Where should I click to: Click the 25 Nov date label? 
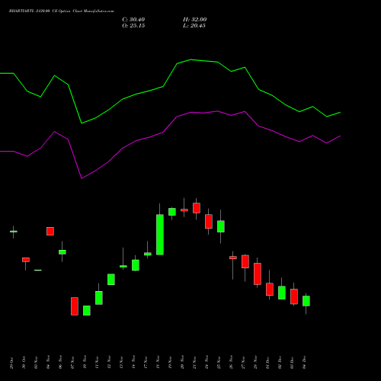click(219, 363)
